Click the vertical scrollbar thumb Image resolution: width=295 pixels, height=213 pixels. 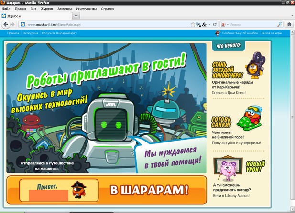[292, 117]
